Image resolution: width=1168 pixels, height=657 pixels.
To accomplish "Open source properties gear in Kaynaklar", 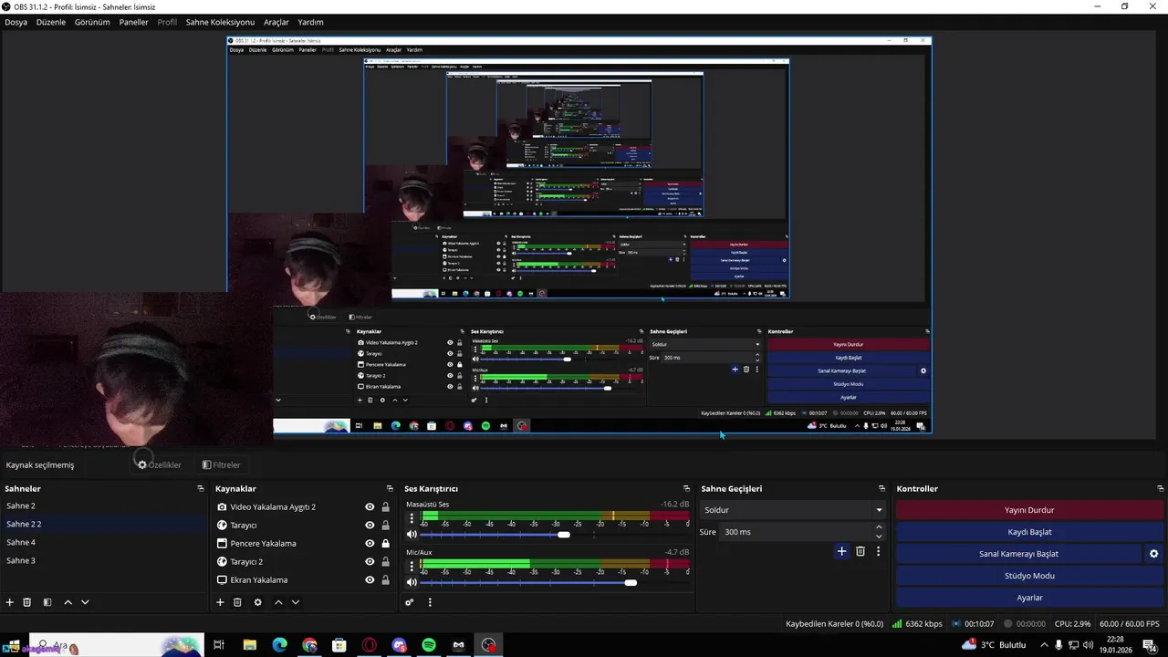I will coord(258,602).
